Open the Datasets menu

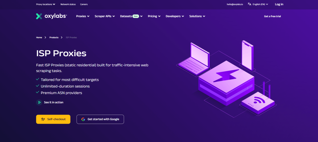(x=131, y=16)
